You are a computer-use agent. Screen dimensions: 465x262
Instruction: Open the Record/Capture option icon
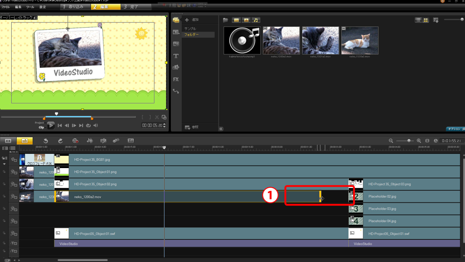tap(75, 141)
